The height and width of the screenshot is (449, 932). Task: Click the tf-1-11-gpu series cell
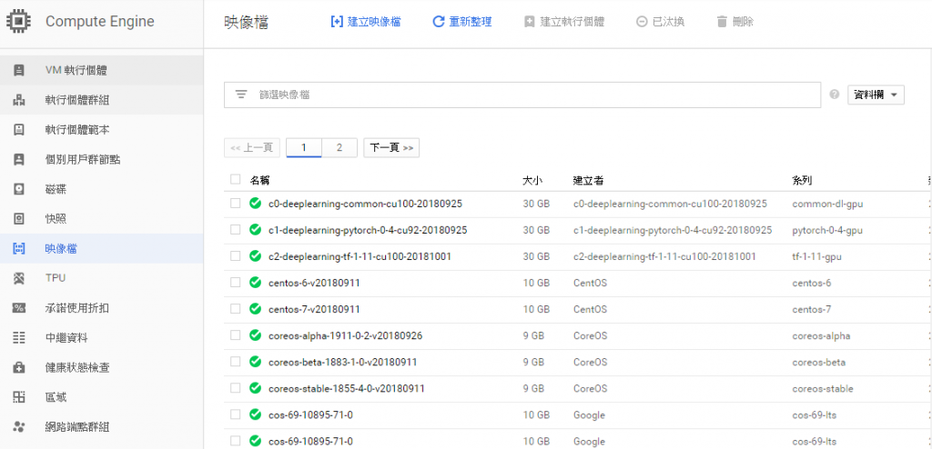click(816, 256)
